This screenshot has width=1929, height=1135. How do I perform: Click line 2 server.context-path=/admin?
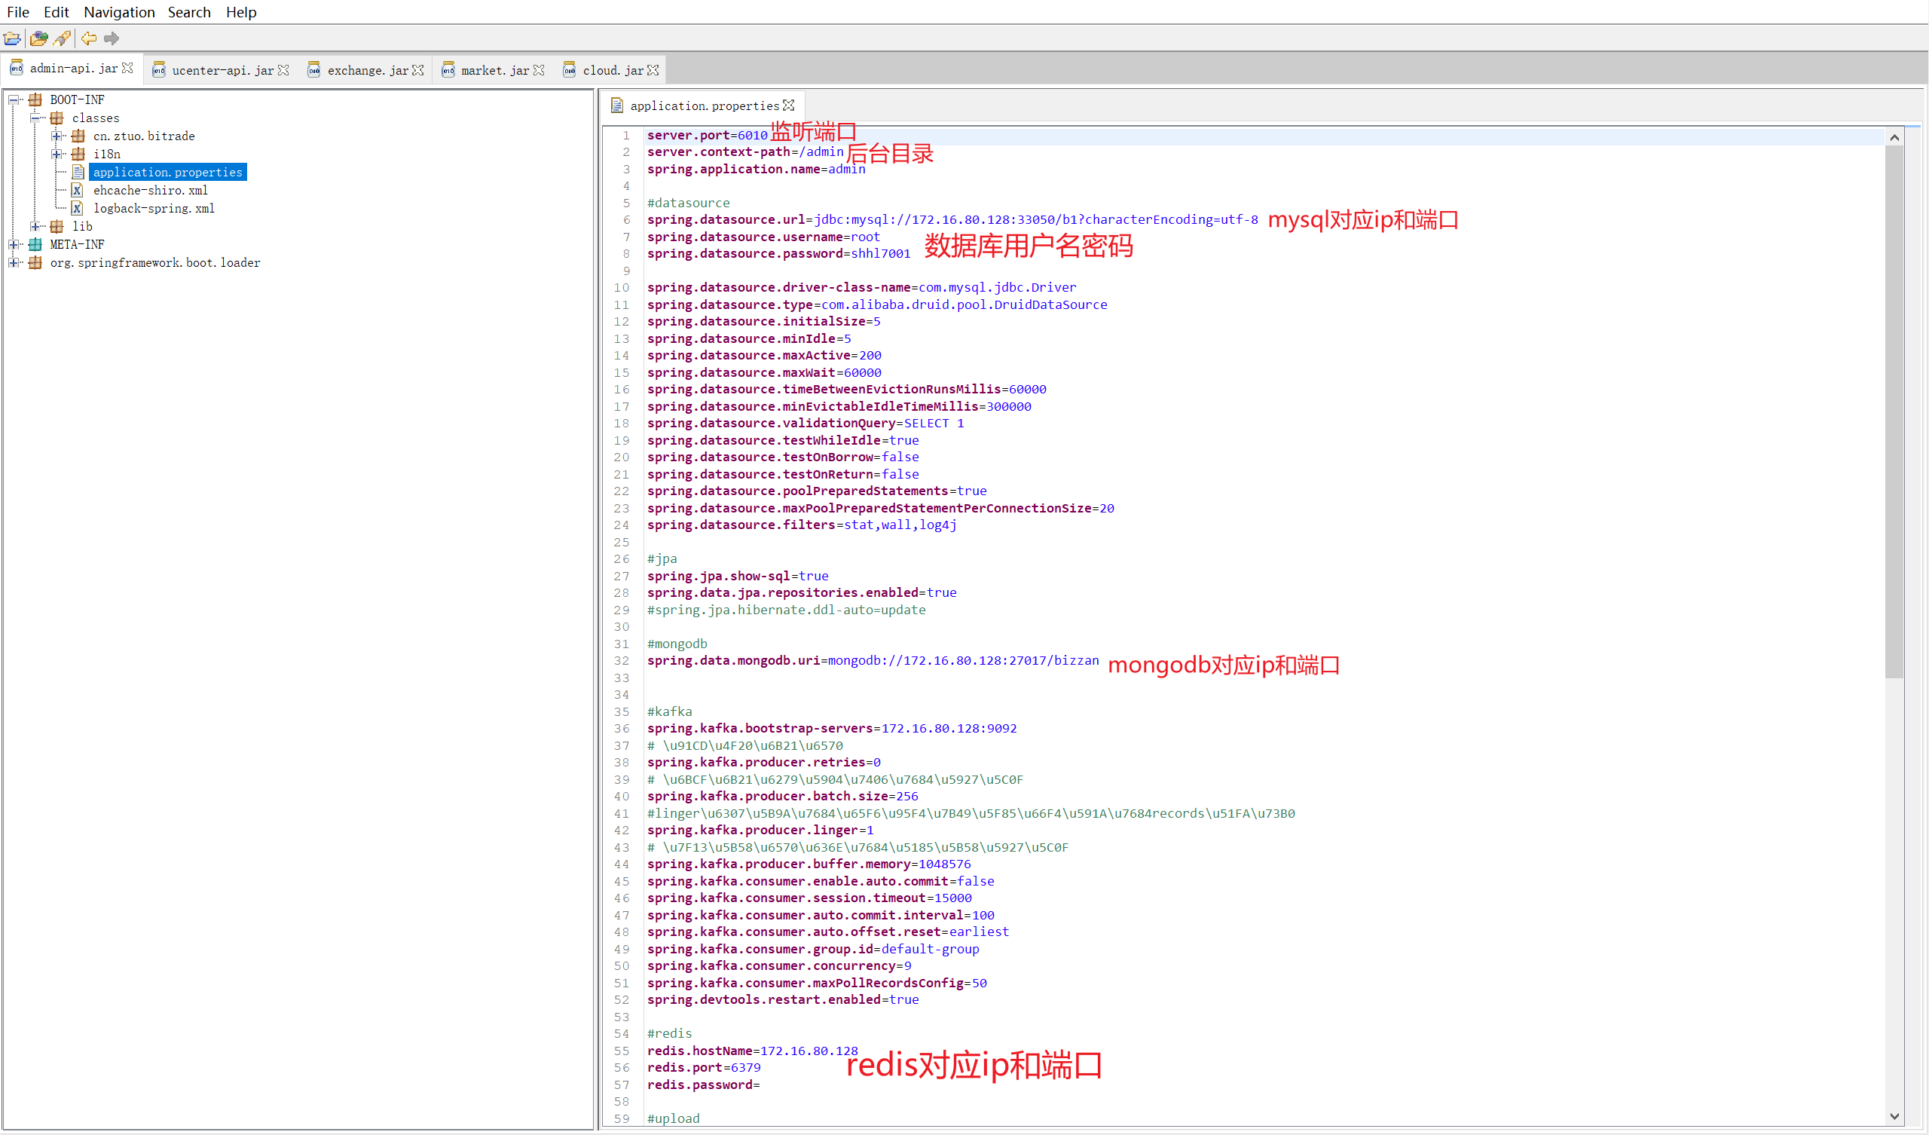coord(745,152)
